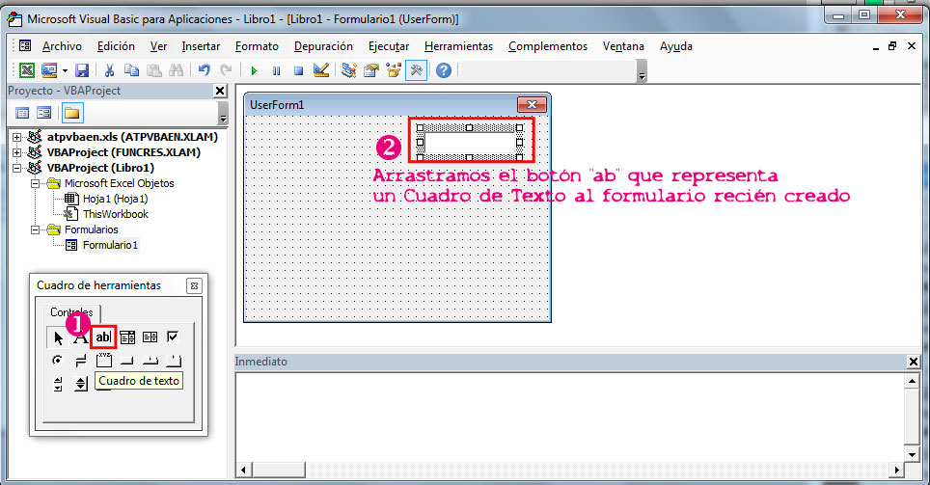The height and width of the screenshot is (485, 930).
Task: Open Find with the binoculars icon
Action: pyautogui.click(x=177, y=70)
